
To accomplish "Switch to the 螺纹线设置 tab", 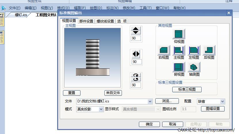I will (x=105, y=21).
